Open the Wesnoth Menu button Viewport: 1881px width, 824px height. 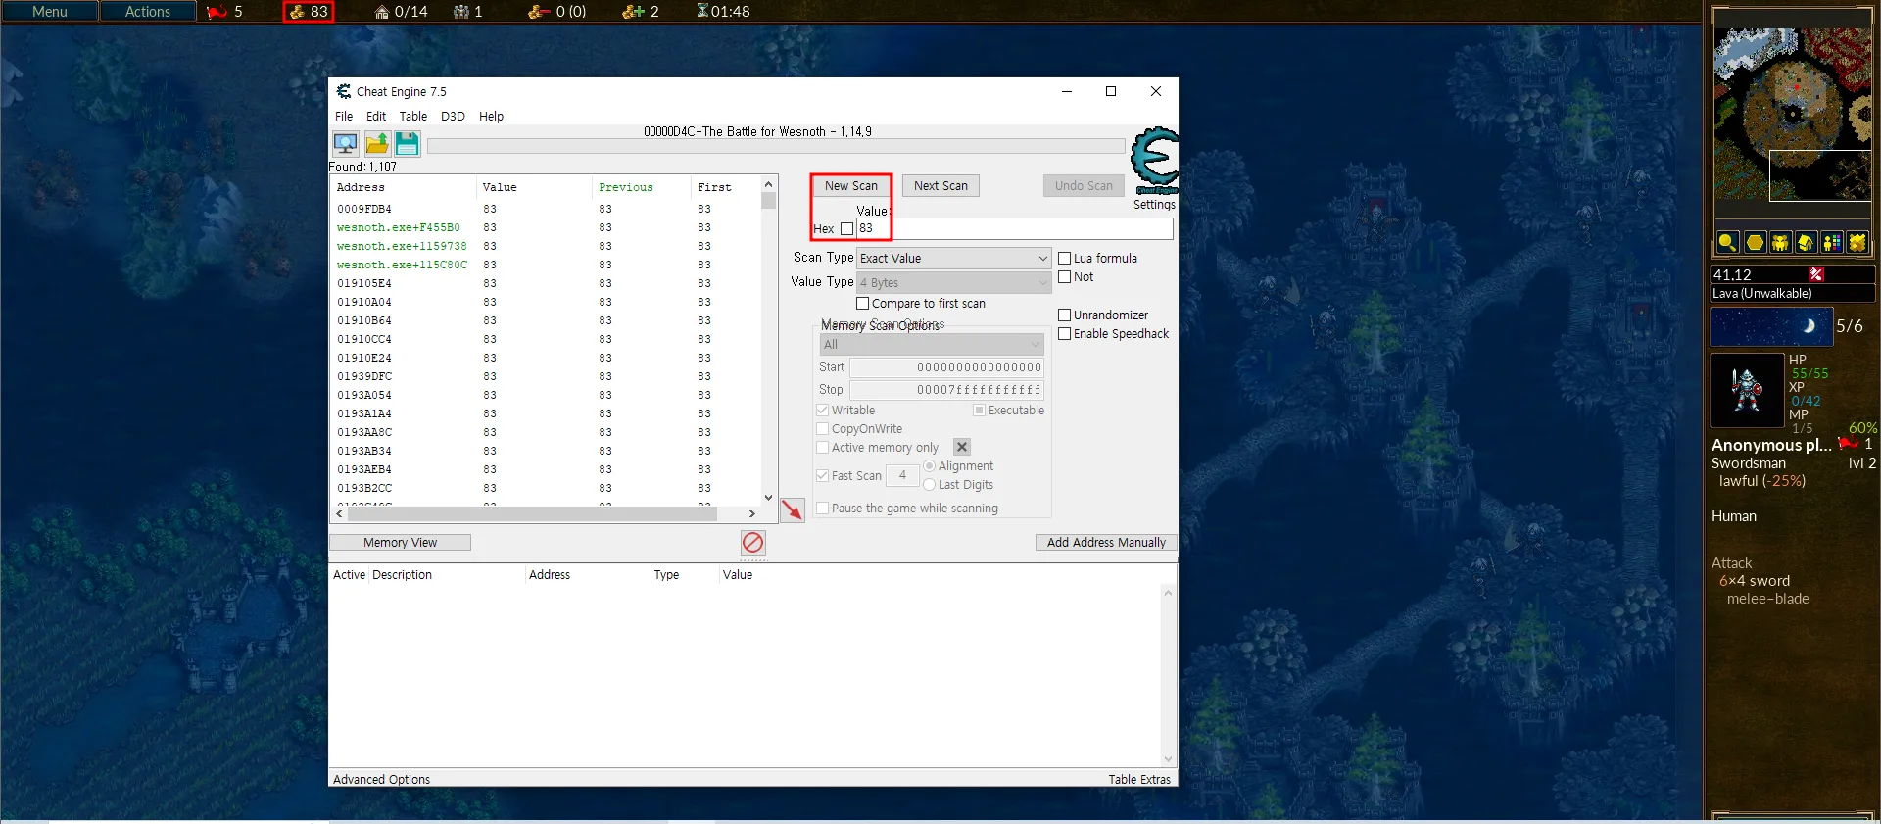50,12
